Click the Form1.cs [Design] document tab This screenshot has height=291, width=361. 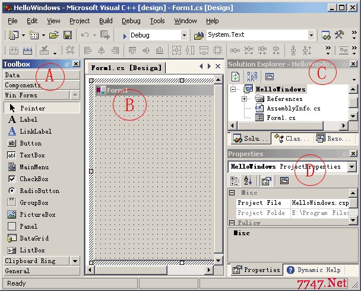pyautogui.click(x=126, y=68)
